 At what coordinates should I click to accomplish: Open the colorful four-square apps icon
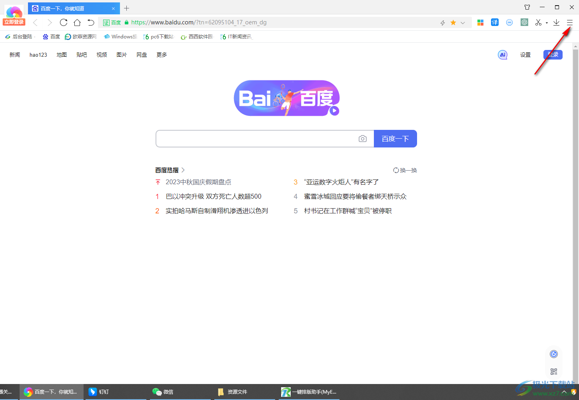(x=481, y=23)
